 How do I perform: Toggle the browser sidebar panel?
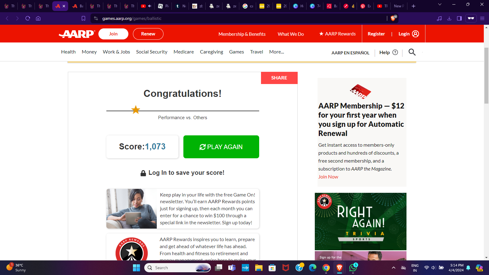pyautogui.click(x=459, y=18)
